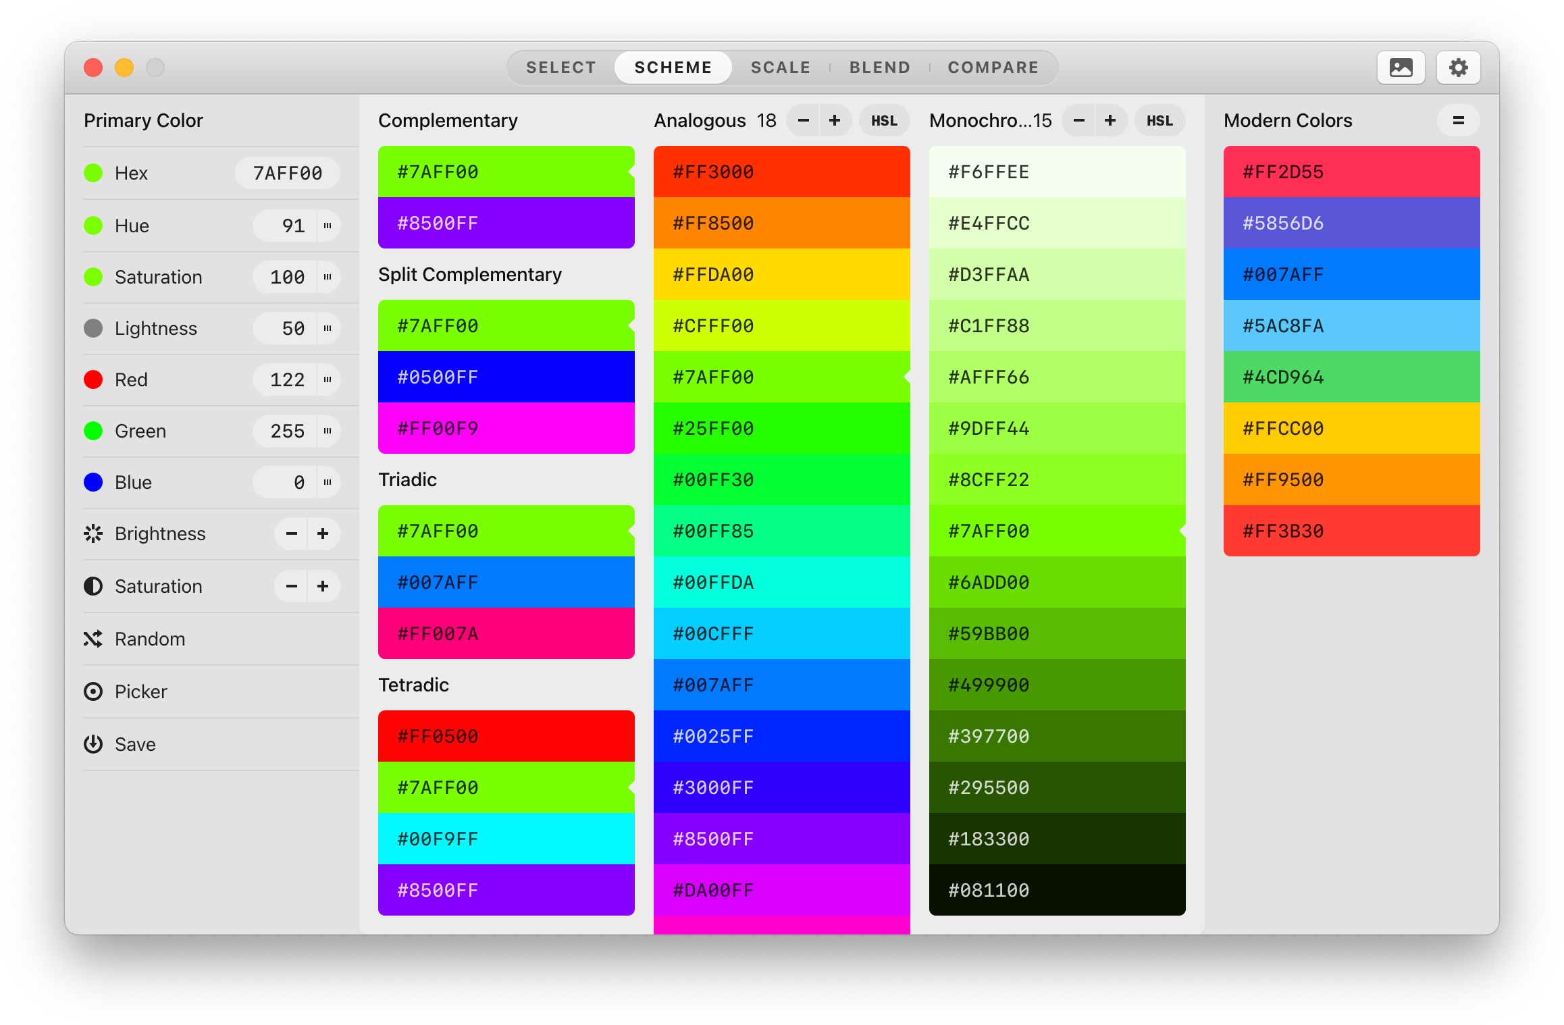The height and width of the screenshot is (1025, 1564).
Task: Decrease Saturation with minus button
Action: pos(291,586)
